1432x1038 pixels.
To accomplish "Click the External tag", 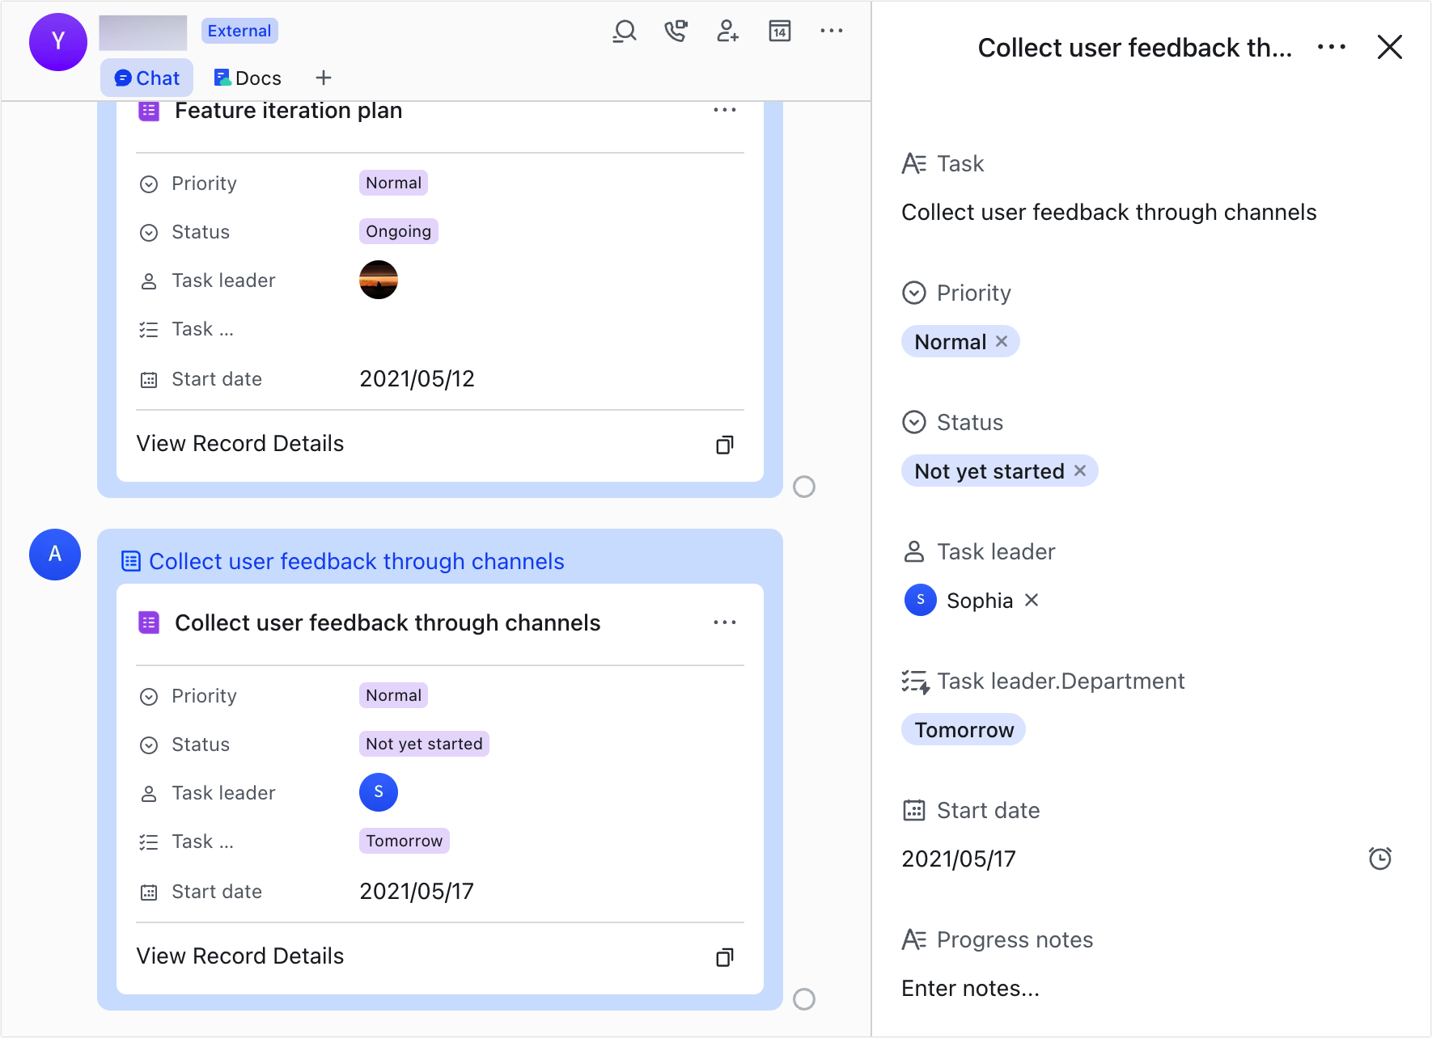I will point(239,31).
